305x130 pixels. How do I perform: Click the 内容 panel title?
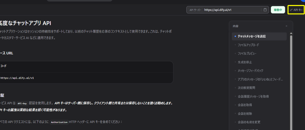236,26
